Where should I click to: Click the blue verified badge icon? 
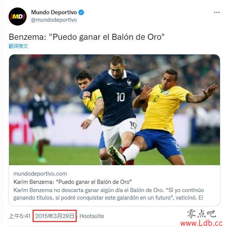pyautogui.click(x=81, y=12)
